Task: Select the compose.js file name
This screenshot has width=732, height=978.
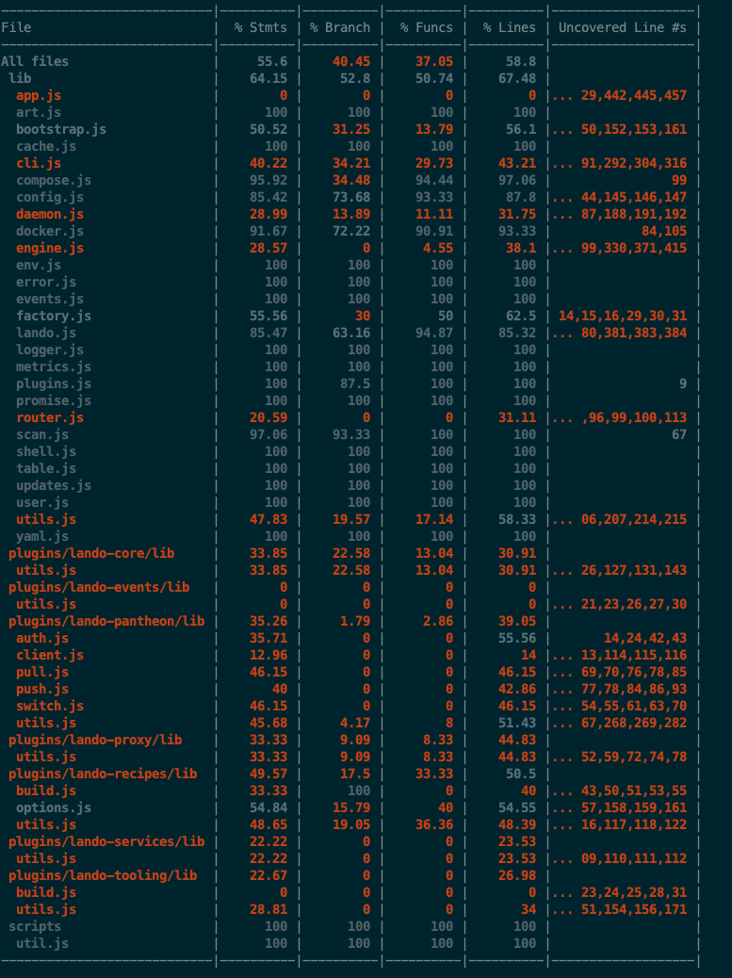Action: [x=54, y=180]
